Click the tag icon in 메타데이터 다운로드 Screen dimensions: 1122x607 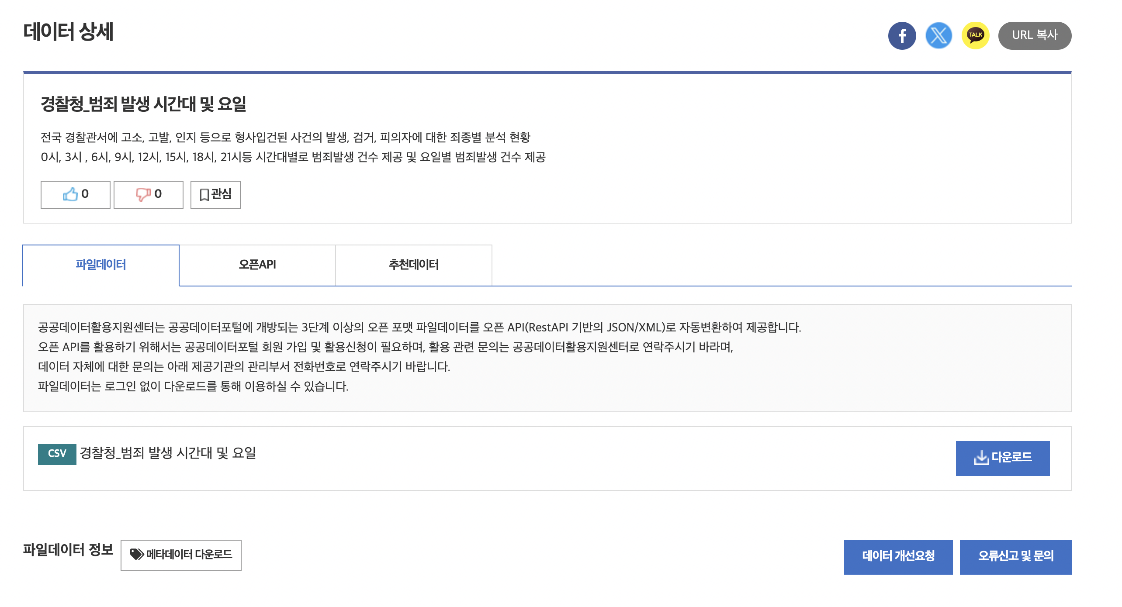click(137, 555)
